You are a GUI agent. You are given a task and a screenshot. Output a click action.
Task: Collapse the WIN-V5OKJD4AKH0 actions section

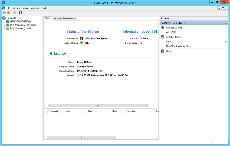tap(226, 23)
